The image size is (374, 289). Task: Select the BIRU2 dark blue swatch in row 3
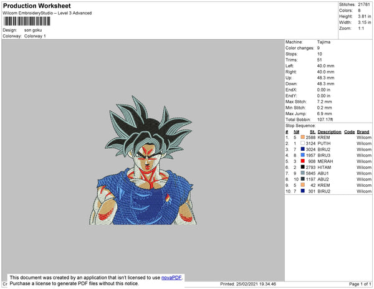(x=303, y=149)
